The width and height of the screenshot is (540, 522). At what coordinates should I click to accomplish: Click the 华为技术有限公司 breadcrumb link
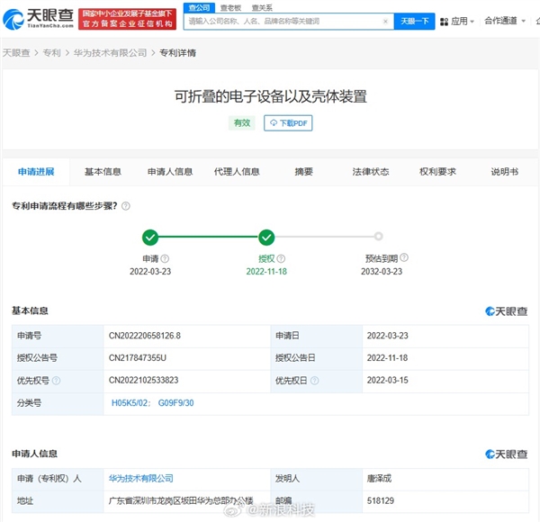(x=110, y=53)
